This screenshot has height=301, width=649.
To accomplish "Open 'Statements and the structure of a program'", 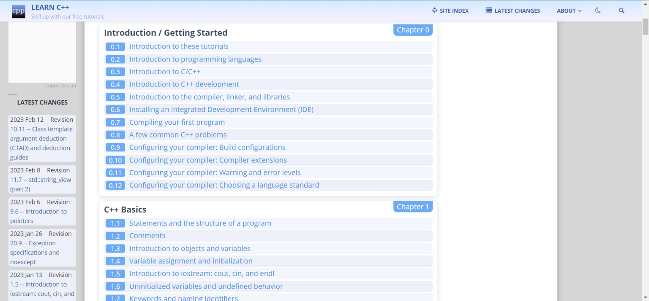I will [200, 223].
